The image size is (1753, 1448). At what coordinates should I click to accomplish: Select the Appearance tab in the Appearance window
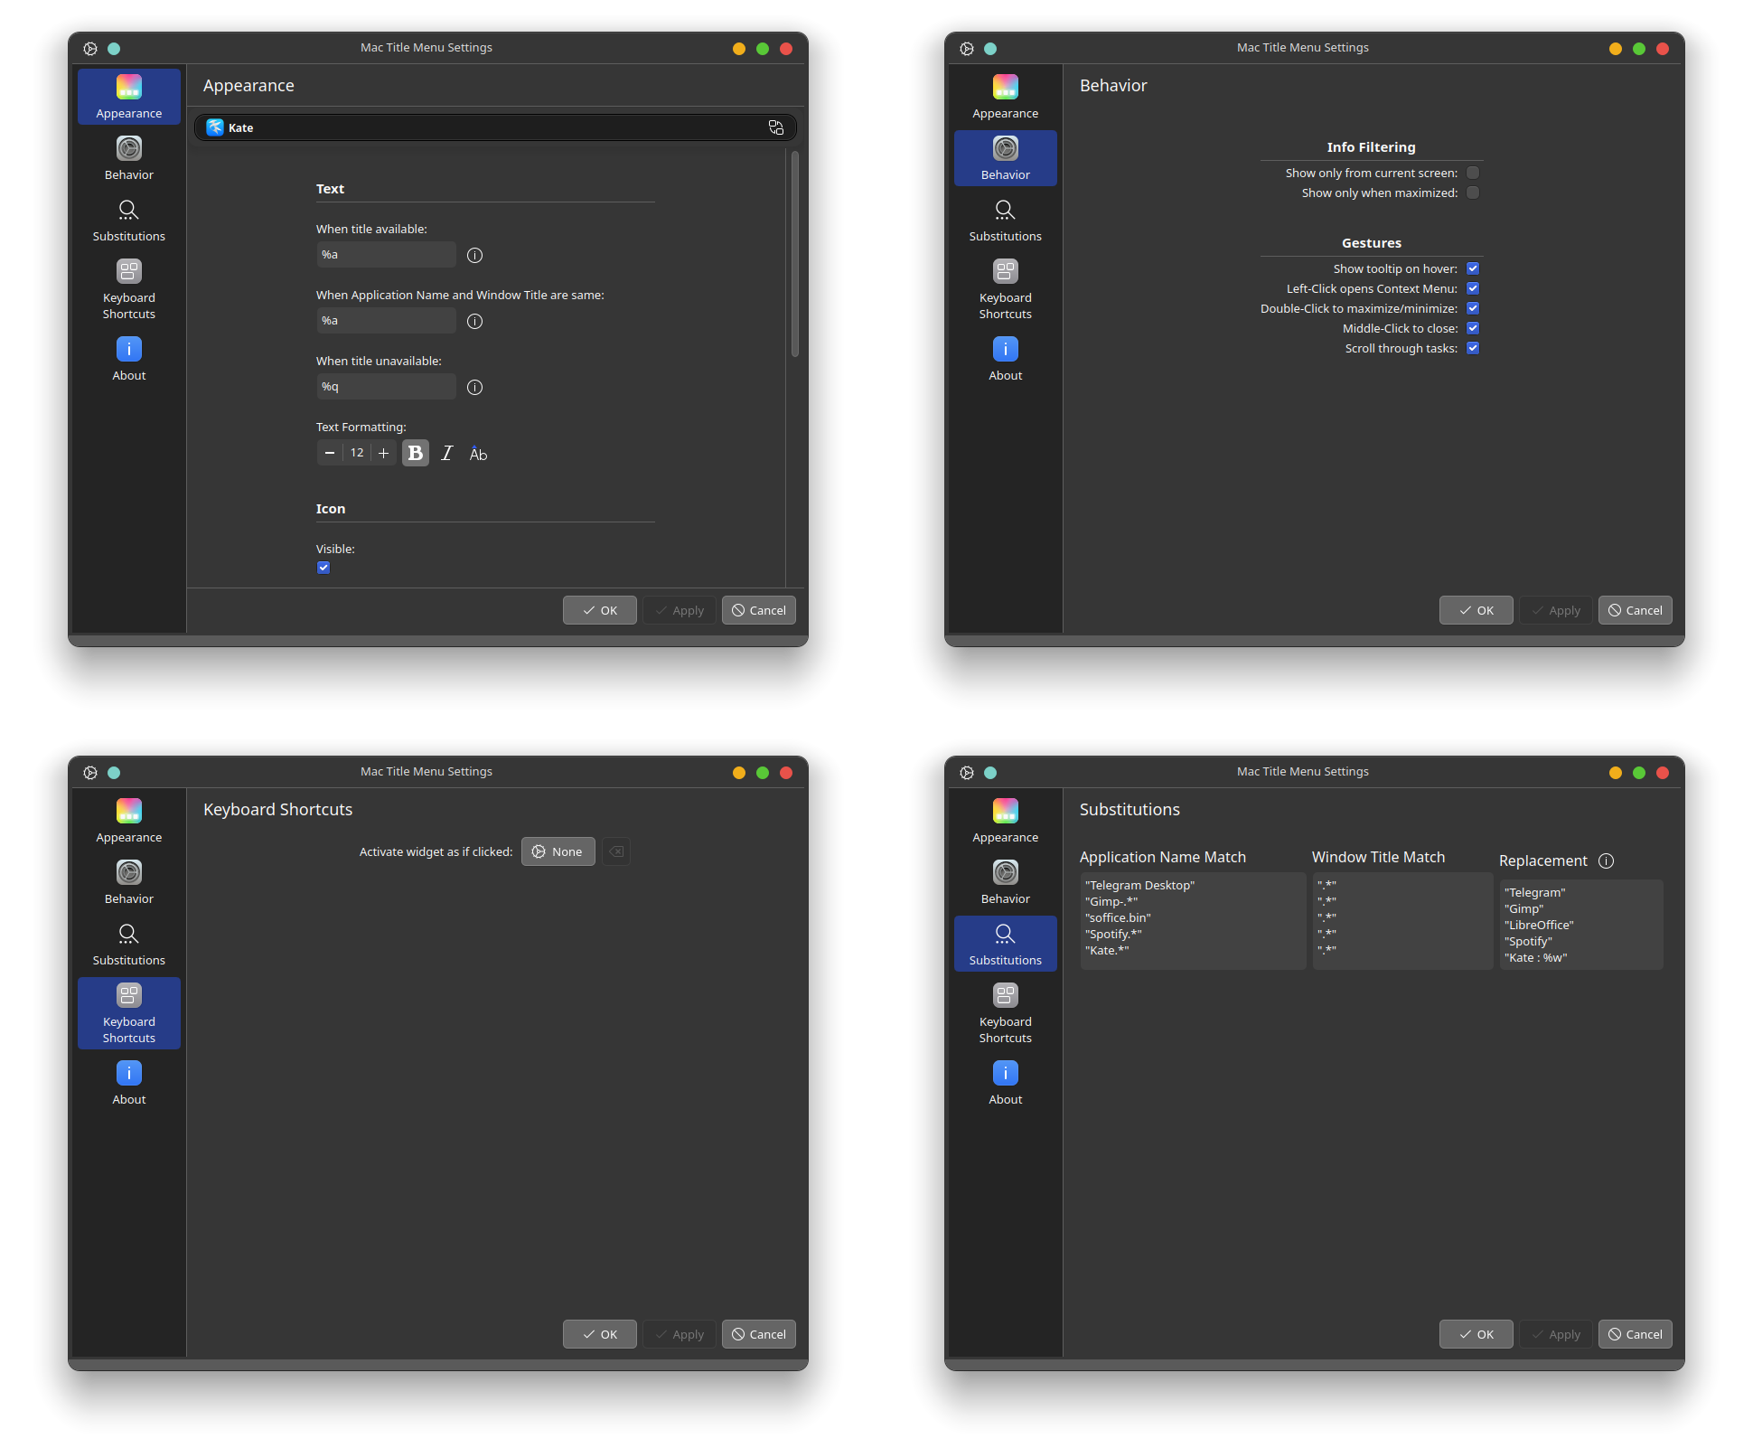129,97
